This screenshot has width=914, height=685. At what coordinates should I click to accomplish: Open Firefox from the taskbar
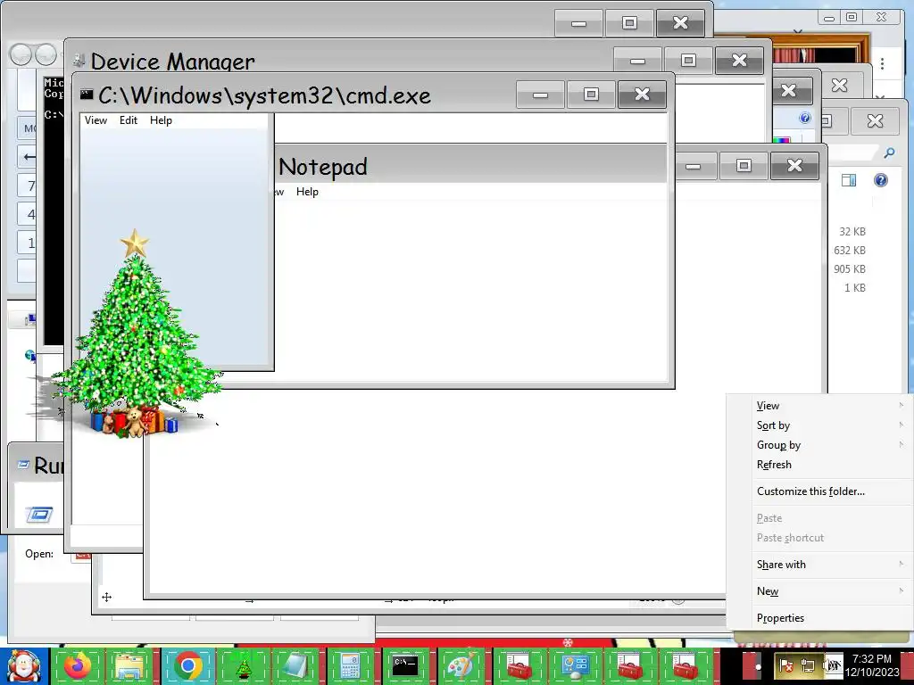coord(79,665)
